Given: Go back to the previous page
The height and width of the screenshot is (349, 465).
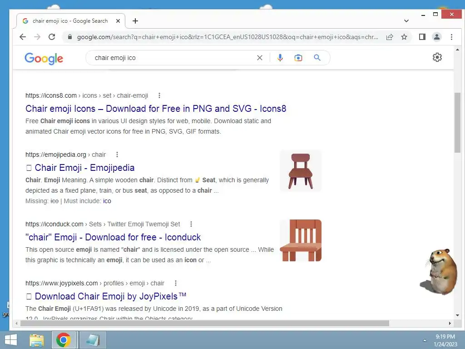Looking at the screenshot, I should click(23, 37).
